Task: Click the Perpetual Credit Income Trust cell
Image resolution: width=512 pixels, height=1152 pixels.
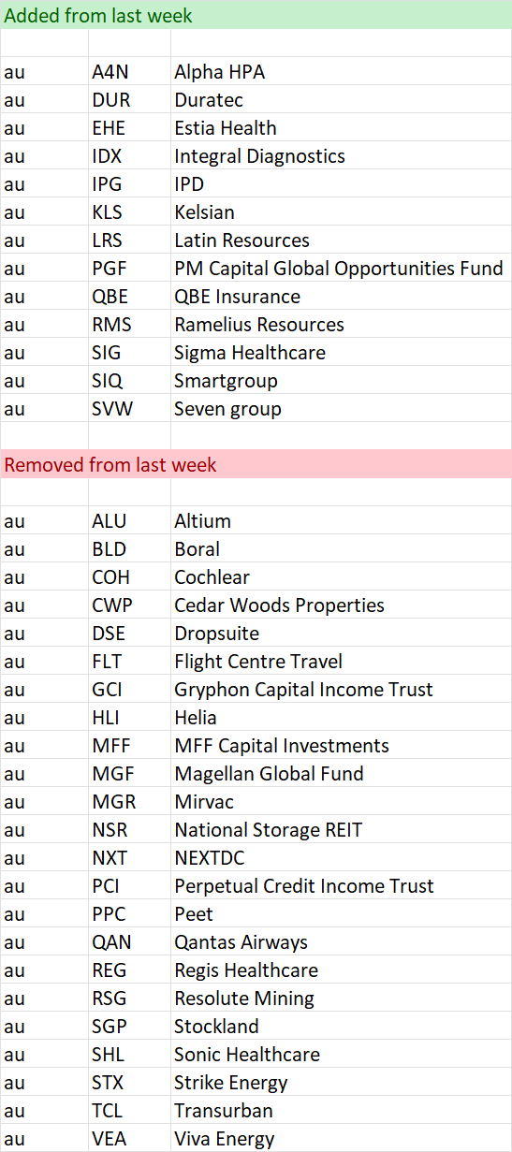Action: (x=341, y=885)
